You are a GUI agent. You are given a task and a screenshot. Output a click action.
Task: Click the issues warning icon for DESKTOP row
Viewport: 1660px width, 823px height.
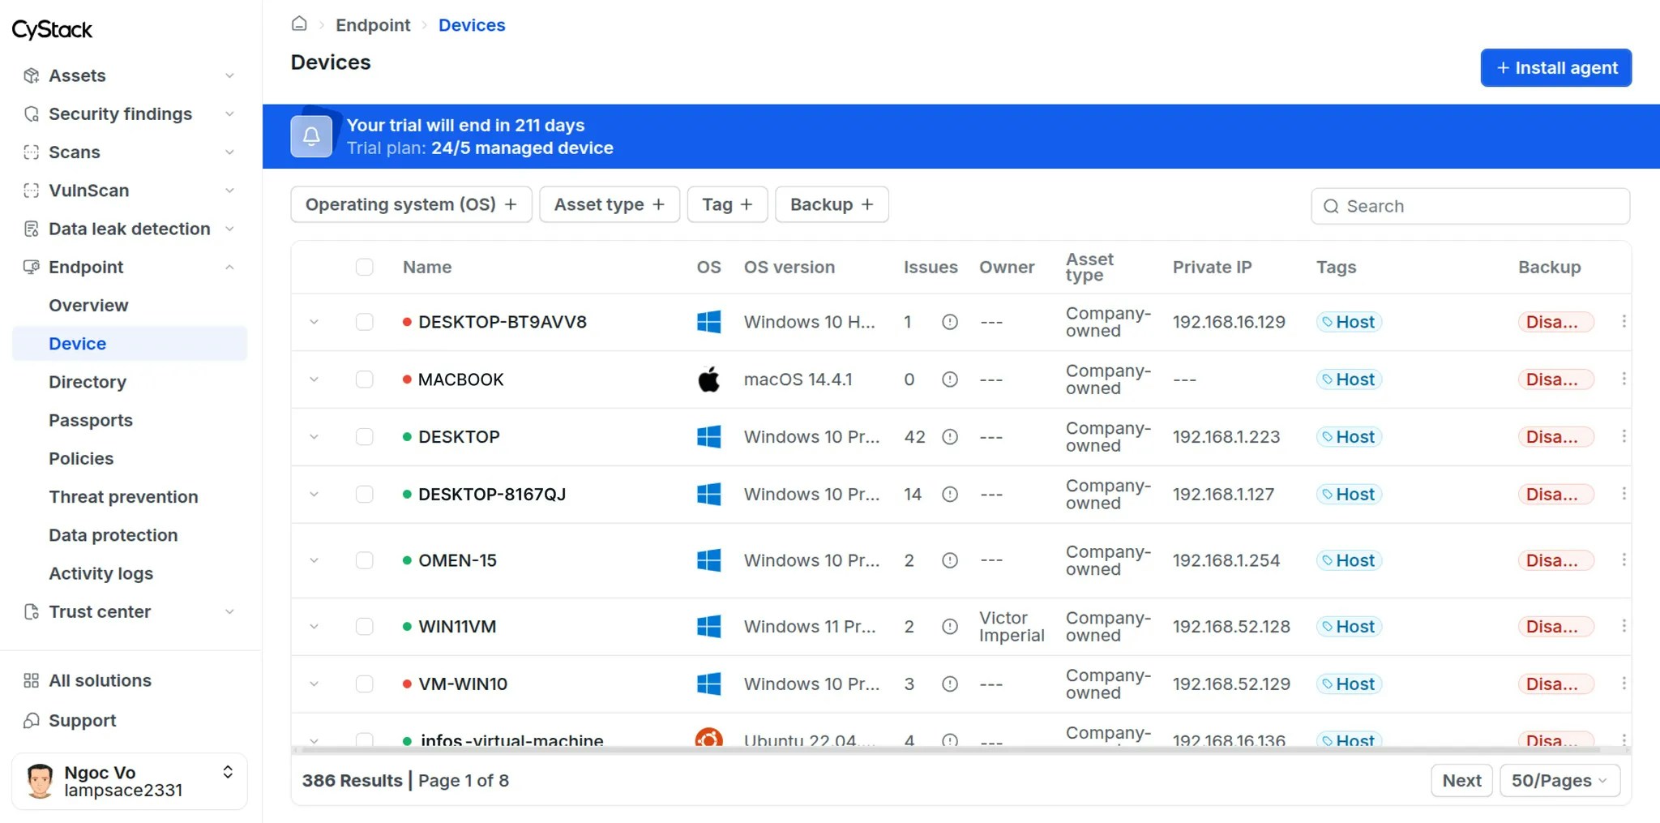tap(948, 436)
